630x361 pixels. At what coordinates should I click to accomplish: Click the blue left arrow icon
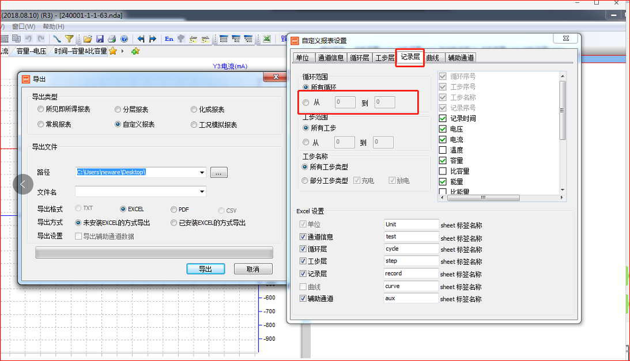(141, 39)
